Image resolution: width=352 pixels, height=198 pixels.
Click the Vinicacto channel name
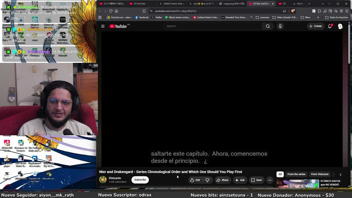(115, 178)
